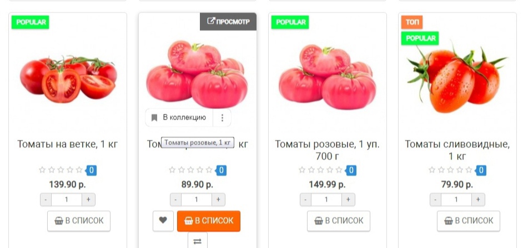The width and height of the screenshot is (523, 248).
Task: Open the three-dots menu beside В коллекцию
Action: (x=222, y=118)
